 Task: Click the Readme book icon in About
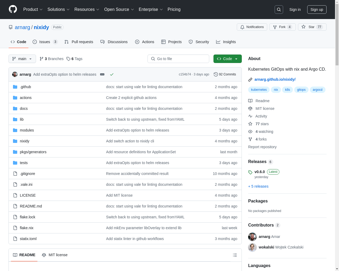pyautogui.click(x=250, y=101)
